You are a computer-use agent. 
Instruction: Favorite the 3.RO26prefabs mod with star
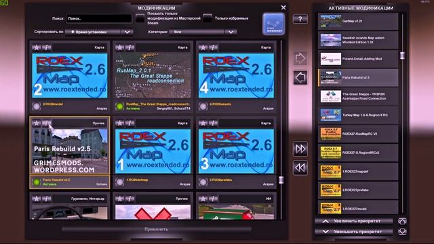203,123
